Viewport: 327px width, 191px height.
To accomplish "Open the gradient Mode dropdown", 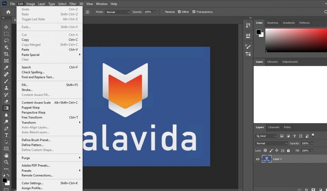I will [118, 12].
